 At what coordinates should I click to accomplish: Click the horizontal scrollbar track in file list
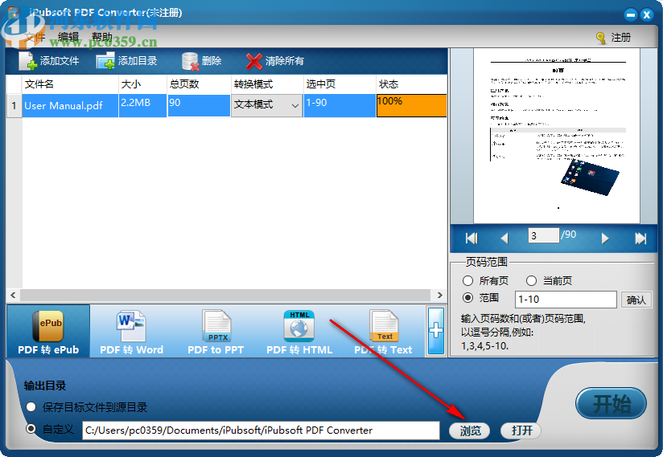click(x=225, y=295)
